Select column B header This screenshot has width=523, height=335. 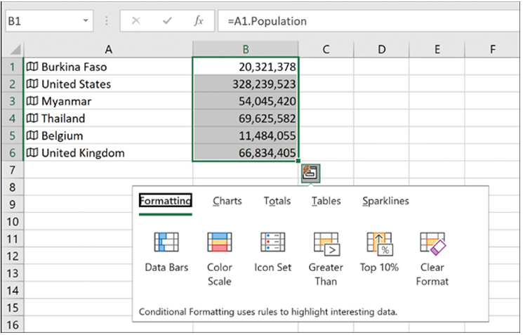[246, 49]
